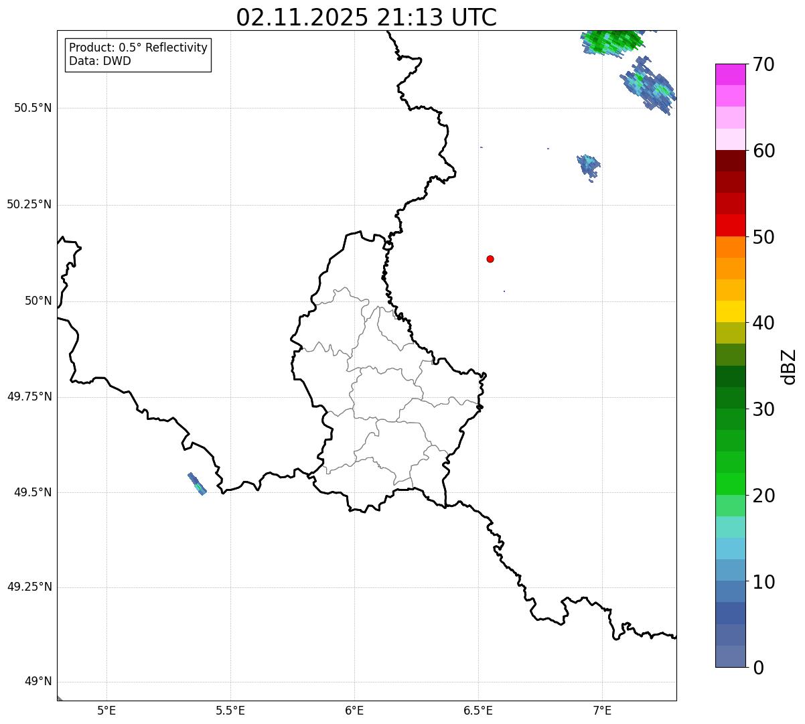Click the 6°E longitude label
Viewport: 805px width, 724px height.
pos(354,711)
